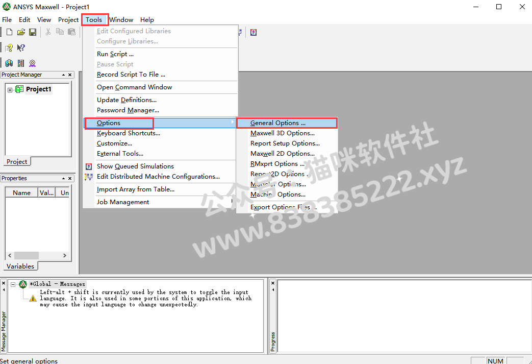Expand Options submenu arrow
Screen dimensions: 532x364
pyautogui.click(x=233, y=122)
